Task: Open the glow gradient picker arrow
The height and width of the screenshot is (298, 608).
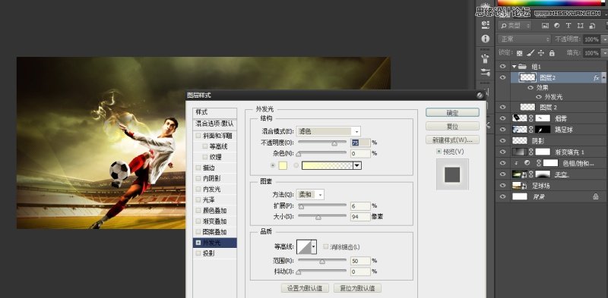Action: pos(357,165)
